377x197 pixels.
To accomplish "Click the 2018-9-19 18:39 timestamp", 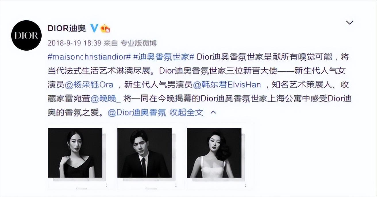I will (74, 43).
